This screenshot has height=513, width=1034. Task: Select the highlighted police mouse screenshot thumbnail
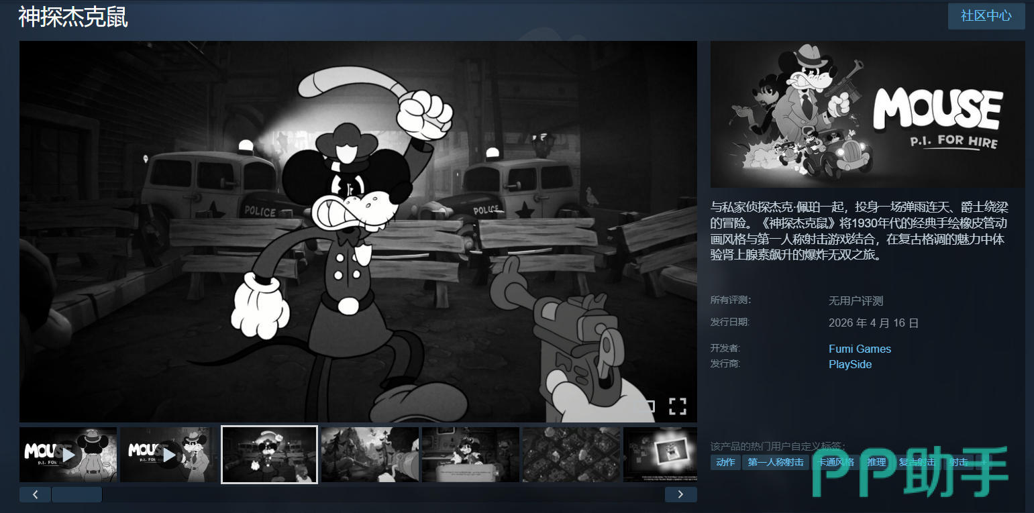click(269, 455)
